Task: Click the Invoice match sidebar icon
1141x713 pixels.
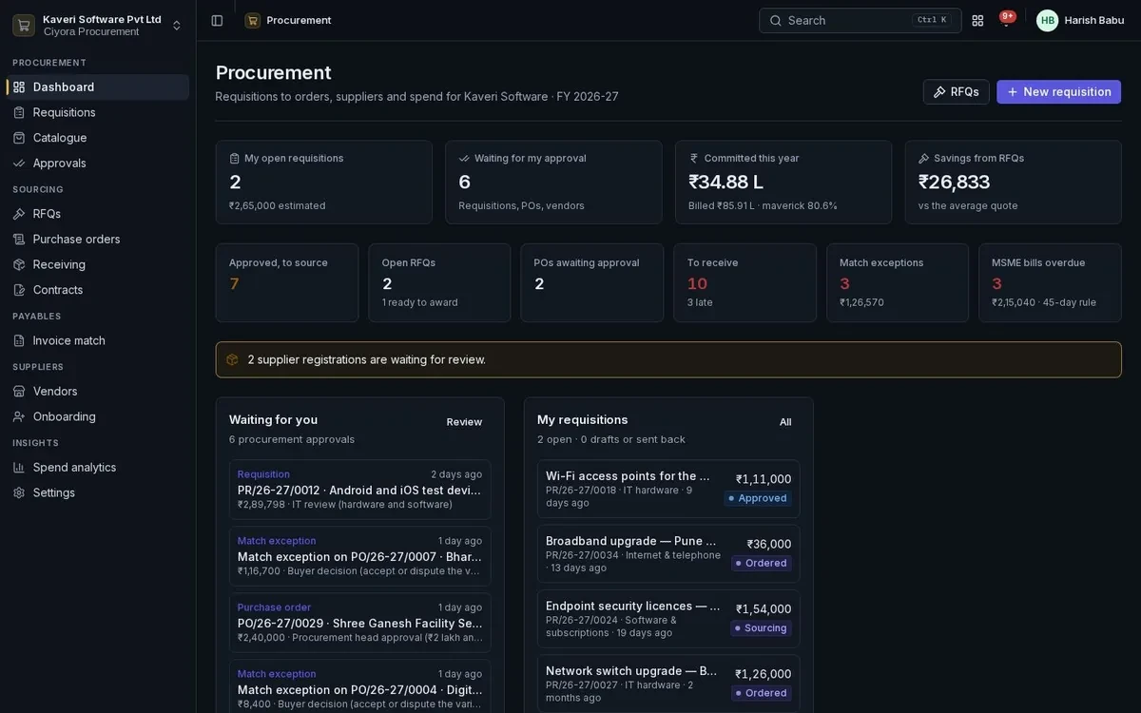Action: (19, 340)
